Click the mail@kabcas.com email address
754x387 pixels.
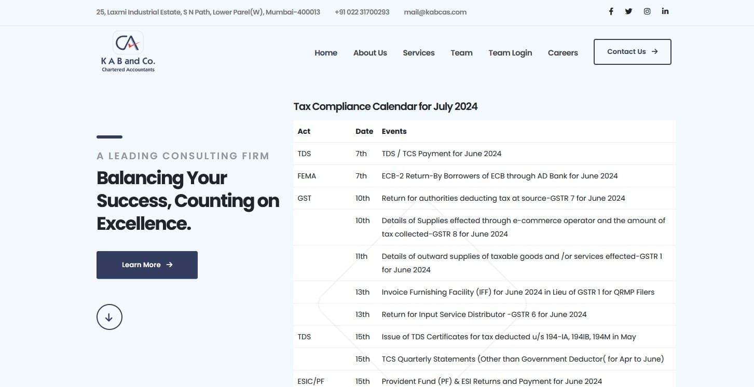coord(435,12)
